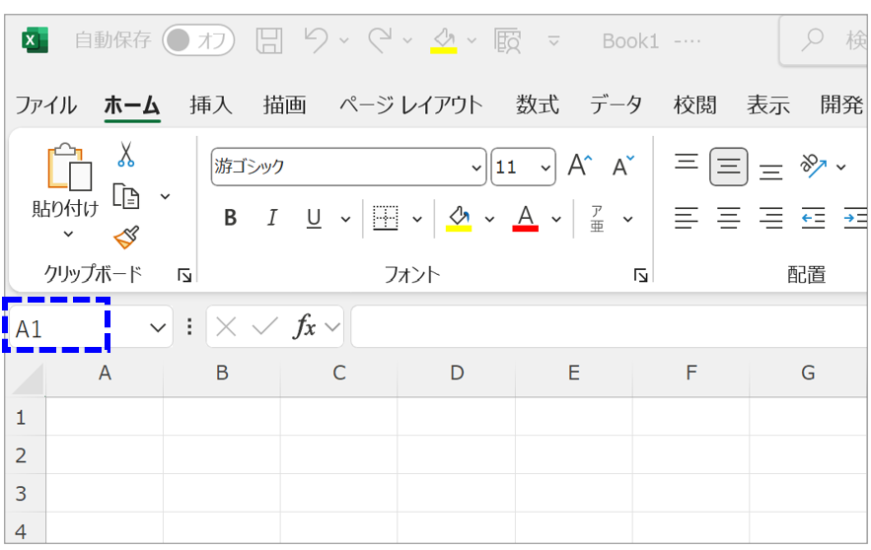Open the 校閲 tab
Image resolution: width=871 pixels, height=550 pixels.
[694, 104]
